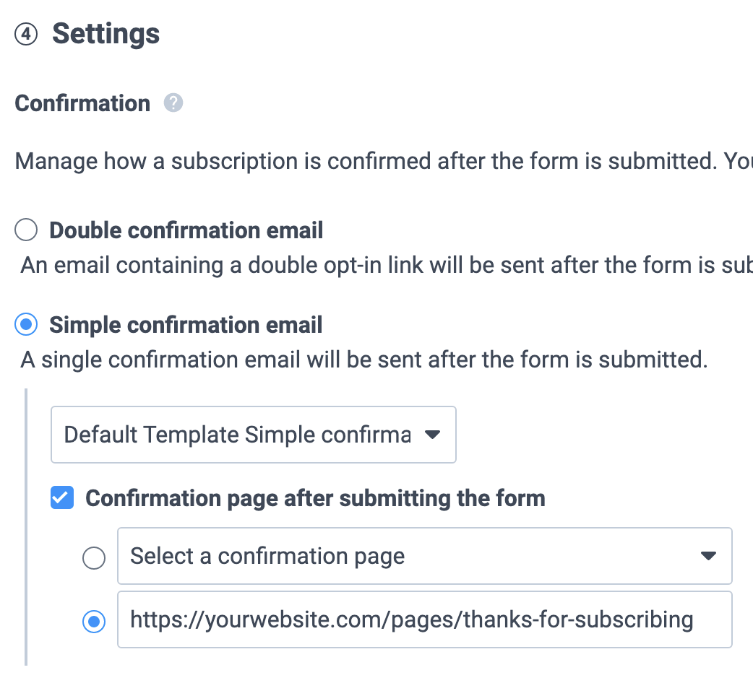
Task: Open the Default Template Simple confirmation dropdown
Action: [x=254, y=435]
